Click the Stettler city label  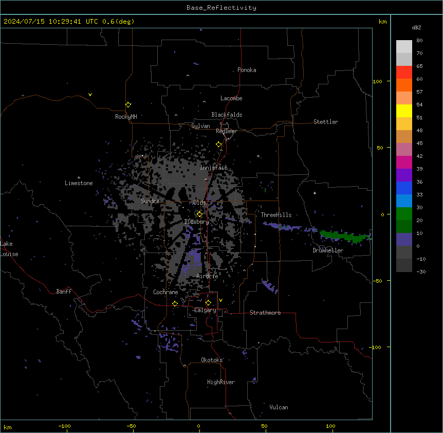tap(326, 122)
